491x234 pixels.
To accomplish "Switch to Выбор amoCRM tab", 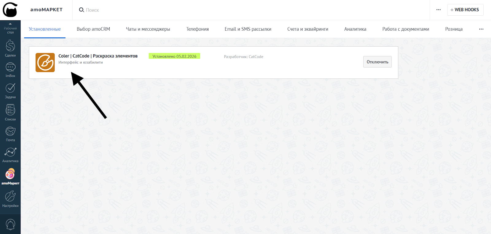I will click(x=93, y=29).
